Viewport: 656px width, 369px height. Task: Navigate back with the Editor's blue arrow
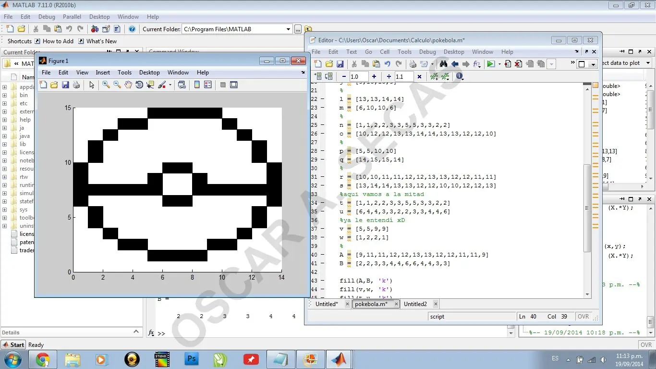454,64
